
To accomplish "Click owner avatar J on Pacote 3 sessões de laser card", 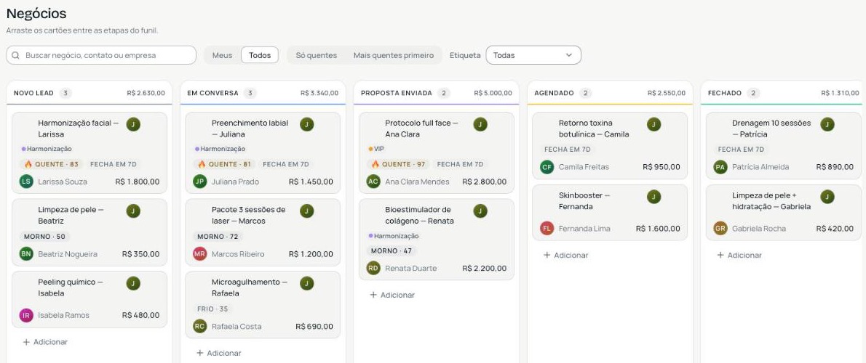I will (x=307, y=211).
